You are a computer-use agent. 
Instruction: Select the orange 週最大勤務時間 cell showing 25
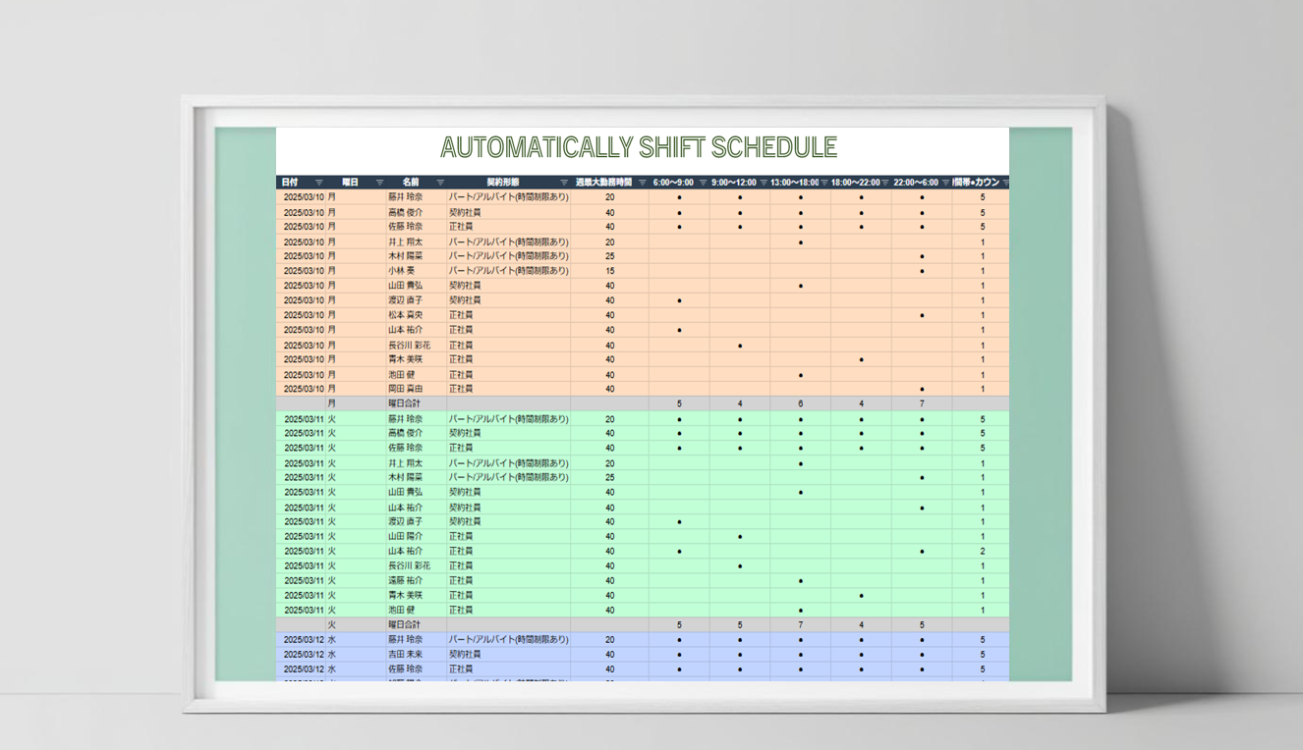coord(609,256)
